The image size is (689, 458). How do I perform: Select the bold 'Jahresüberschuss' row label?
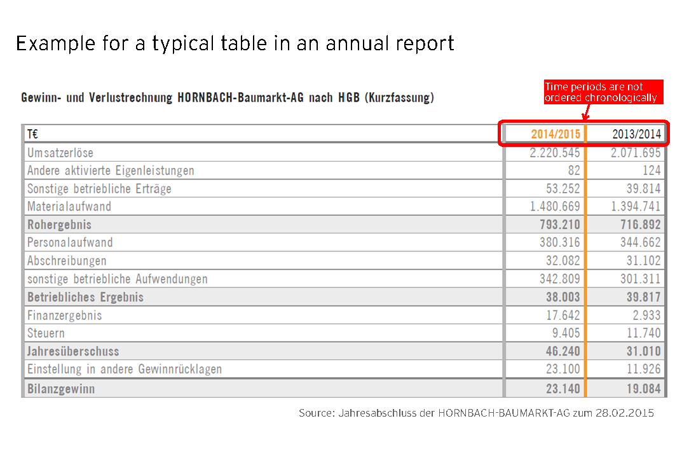(73, 352)
